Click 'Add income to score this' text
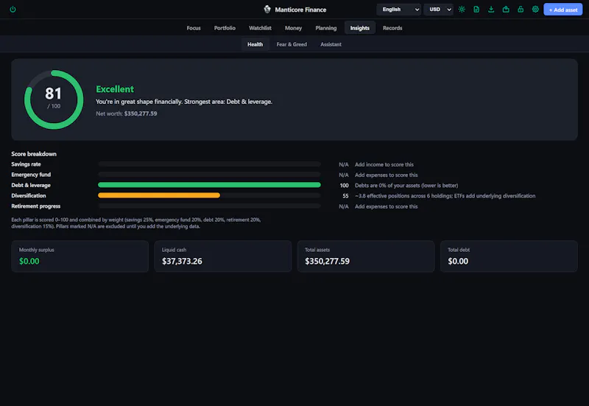The width and height of the screenshot is (589, 406). coord(384,164)
